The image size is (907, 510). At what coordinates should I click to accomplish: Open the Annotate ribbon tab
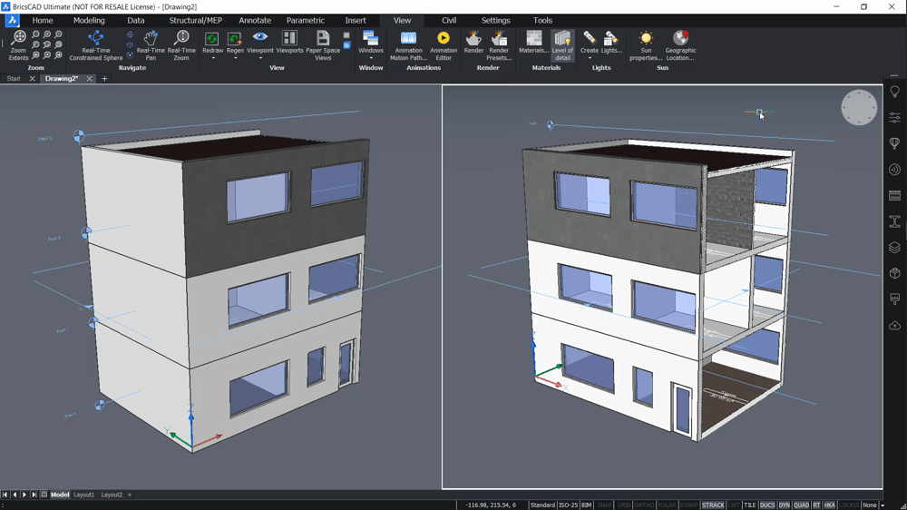click(255, 20)
